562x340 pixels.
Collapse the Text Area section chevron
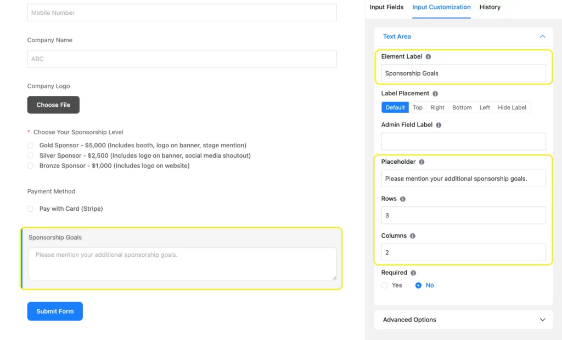[x=542, y=37]
